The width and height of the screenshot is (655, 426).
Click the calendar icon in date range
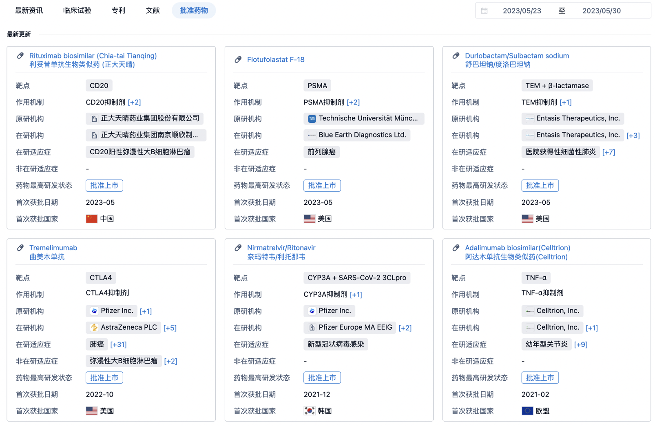pyautogui.click(x=484, y=11)
